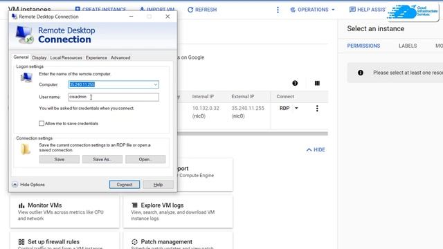This screenshot has width=443, height=249.
Task: Select the General tab
Action: click(x=21, y=57)
